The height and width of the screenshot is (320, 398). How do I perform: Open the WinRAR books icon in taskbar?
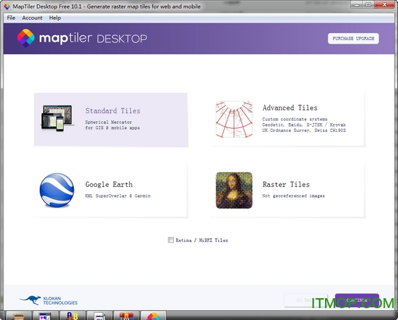[126, 315]
